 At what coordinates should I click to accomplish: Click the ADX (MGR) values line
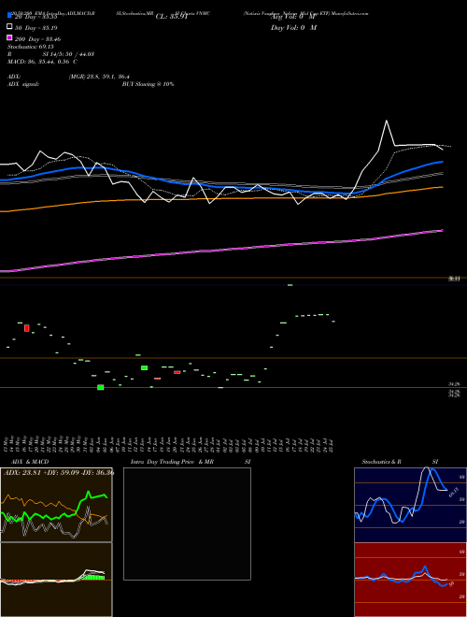69,77
